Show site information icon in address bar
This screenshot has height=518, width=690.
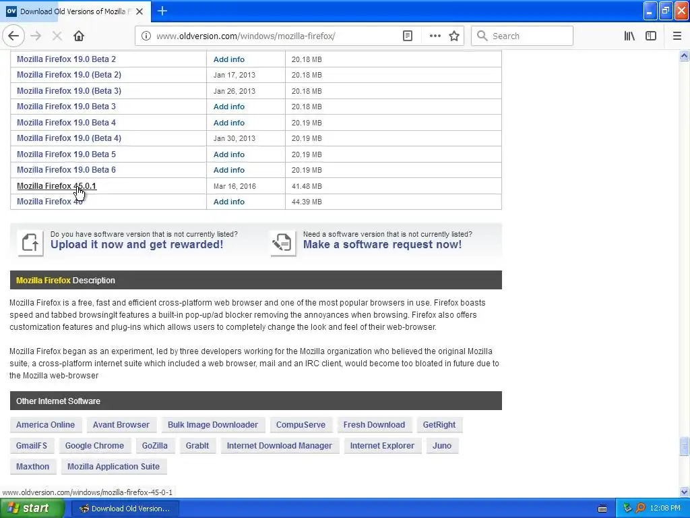(x=146, y=36)
